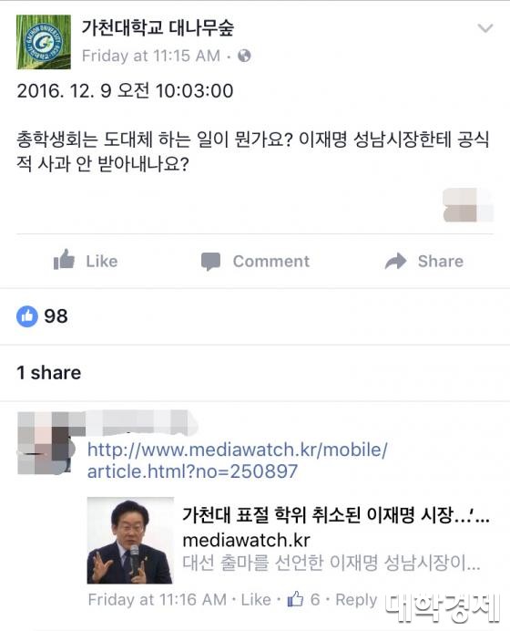
Task: Tap the Comment speech bubble icon
Action: tap(210, 262)
